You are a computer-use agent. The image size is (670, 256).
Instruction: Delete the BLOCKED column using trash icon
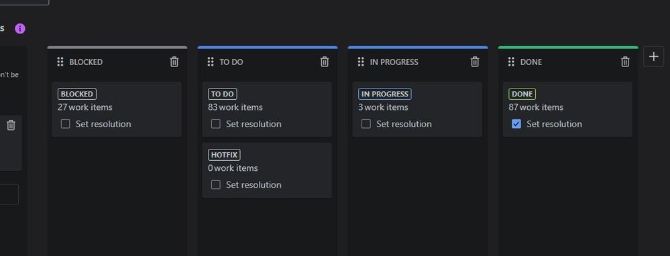(x=174, y=62)
